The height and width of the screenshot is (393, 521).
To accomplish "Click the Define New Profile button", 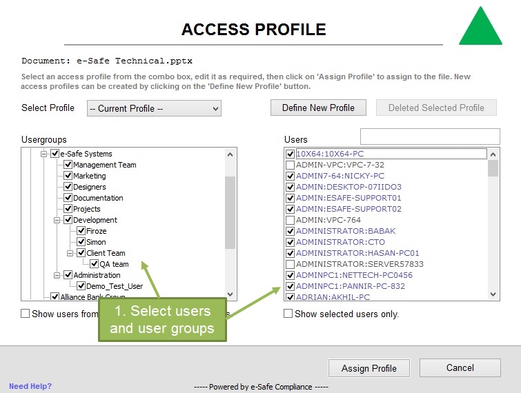I will point(318,108).
